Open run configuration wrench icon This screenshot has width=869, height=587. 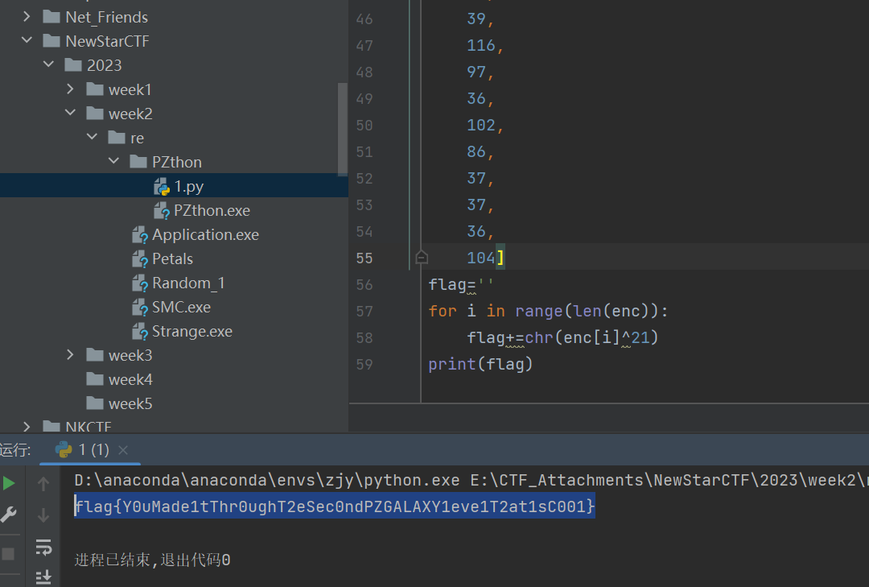click(x=9, y=515)
